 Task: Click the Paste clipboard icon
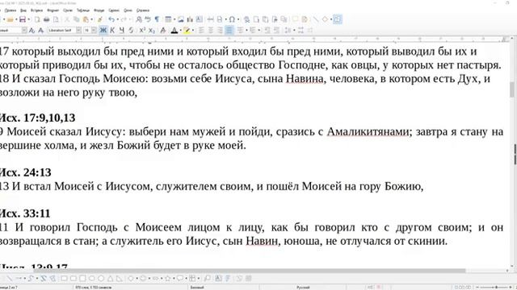pos(86,19)
